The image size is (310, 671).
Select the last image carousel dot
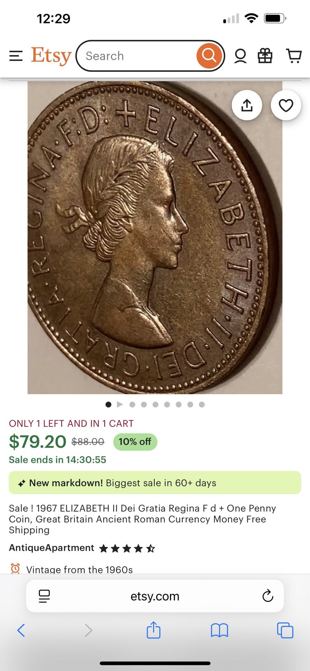(202, 404)
